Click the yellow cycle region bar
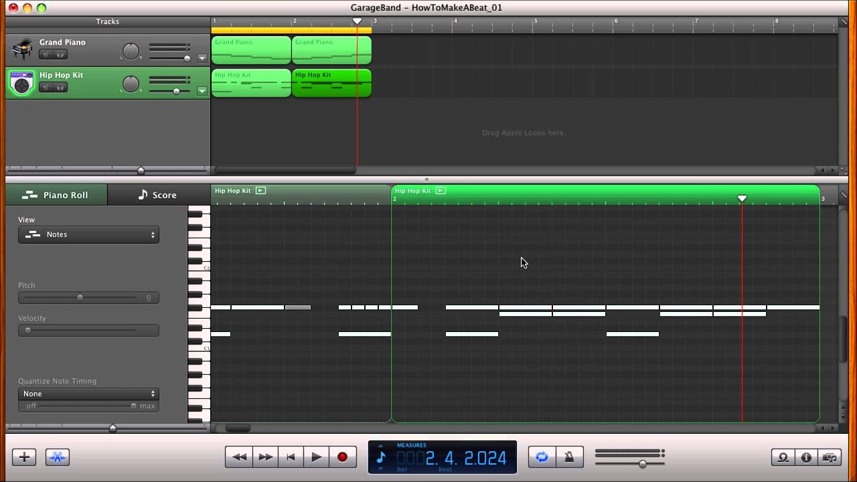857x482 pixels. (x=291, y=30)
